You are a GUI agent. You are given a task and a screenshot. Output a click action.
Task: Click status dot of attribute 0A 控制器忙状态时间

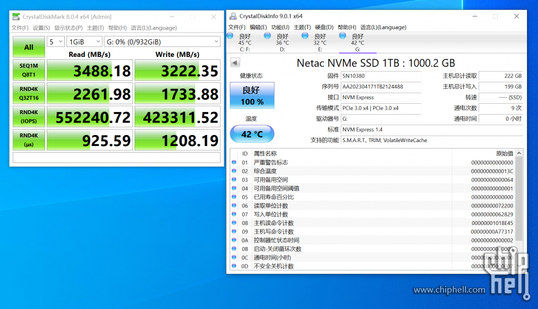234,240
